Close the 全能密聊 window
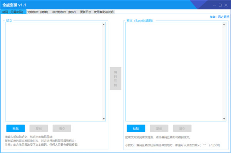This screenshot has height=153, width=231. pyautogui.click(x=226, y=5)
